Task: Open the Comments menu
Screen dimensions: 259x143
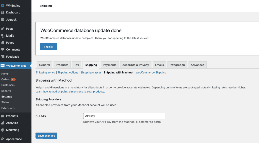Action: tap(13, 49)
